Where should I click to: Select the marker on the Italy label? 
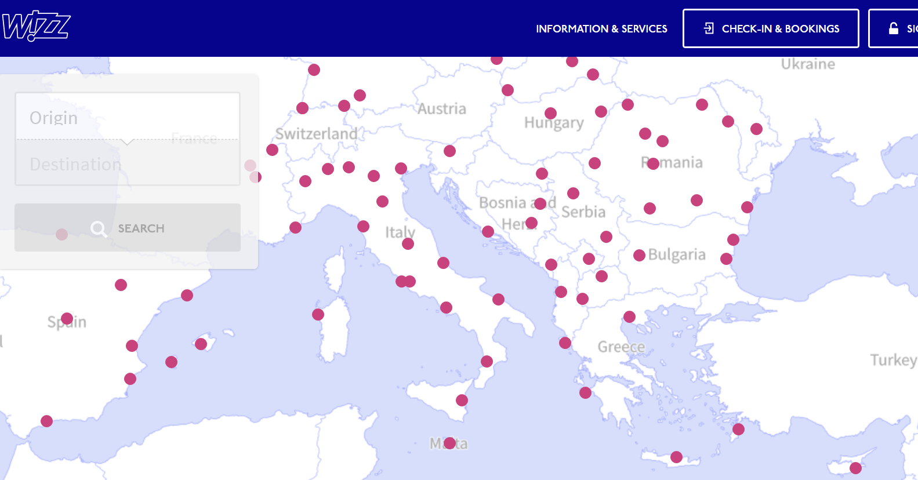pos(408,243)
